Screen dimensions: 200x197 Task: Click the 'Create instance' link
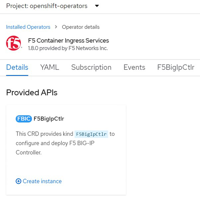(42, 181)
